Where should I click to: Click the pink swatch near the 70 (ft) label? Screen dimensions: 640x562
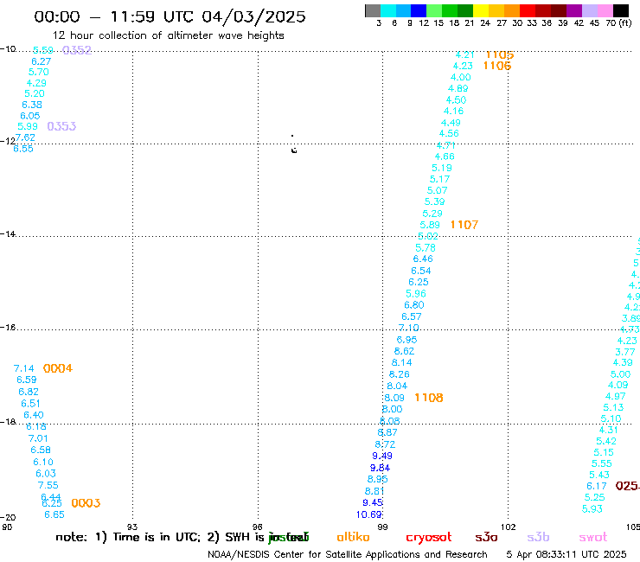605,10
